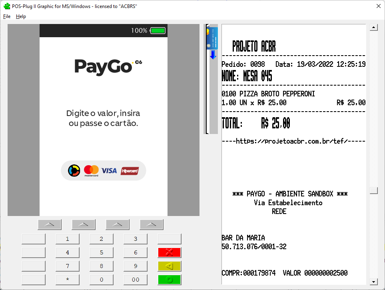Close the POS-Plug window
Image resolution: width=385 pixels, height=290 pixels.
(379, 6)
